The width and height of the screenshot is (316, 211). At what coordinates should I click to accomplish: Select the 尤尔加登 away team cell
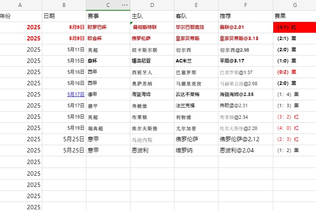click(x=196, y=128)
